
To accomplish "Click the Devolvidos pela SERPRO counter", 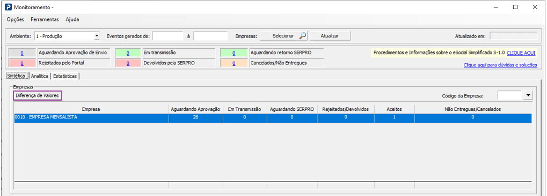I will [x=128, y=63].
